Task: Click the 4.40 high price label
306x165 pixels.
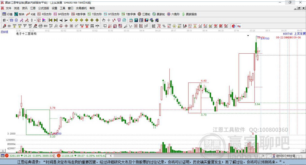Action: pos(204,81)
